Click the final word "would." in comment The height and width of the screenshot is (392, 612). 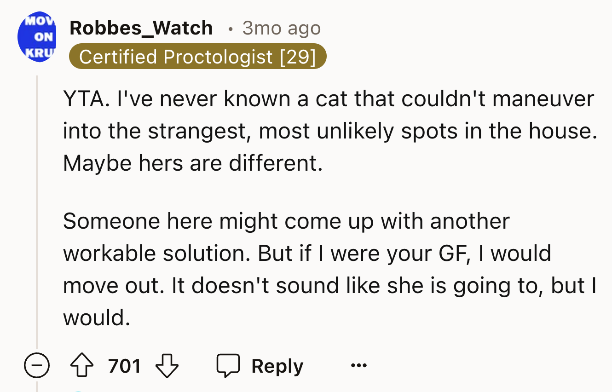click(x=97, y=318)
